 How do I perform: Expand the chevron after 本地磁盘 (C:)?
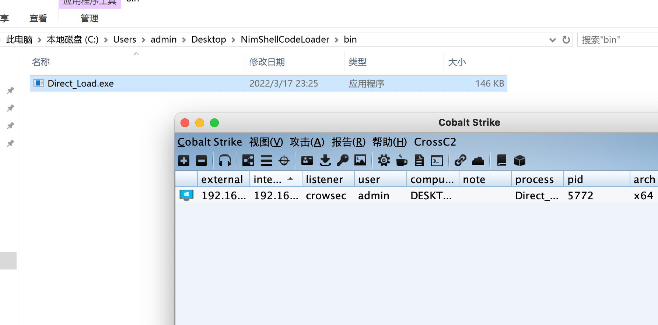pyautogui.click(x=106, y=40)
